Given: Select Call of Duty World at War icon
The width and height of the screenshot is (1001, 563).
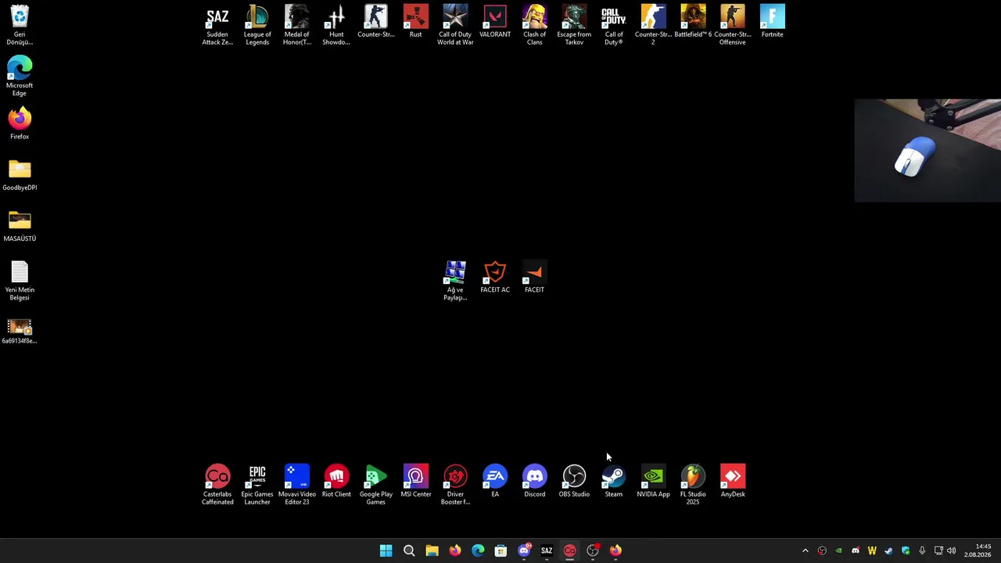Looking at the screenshot, I should [x=455, y=25].
